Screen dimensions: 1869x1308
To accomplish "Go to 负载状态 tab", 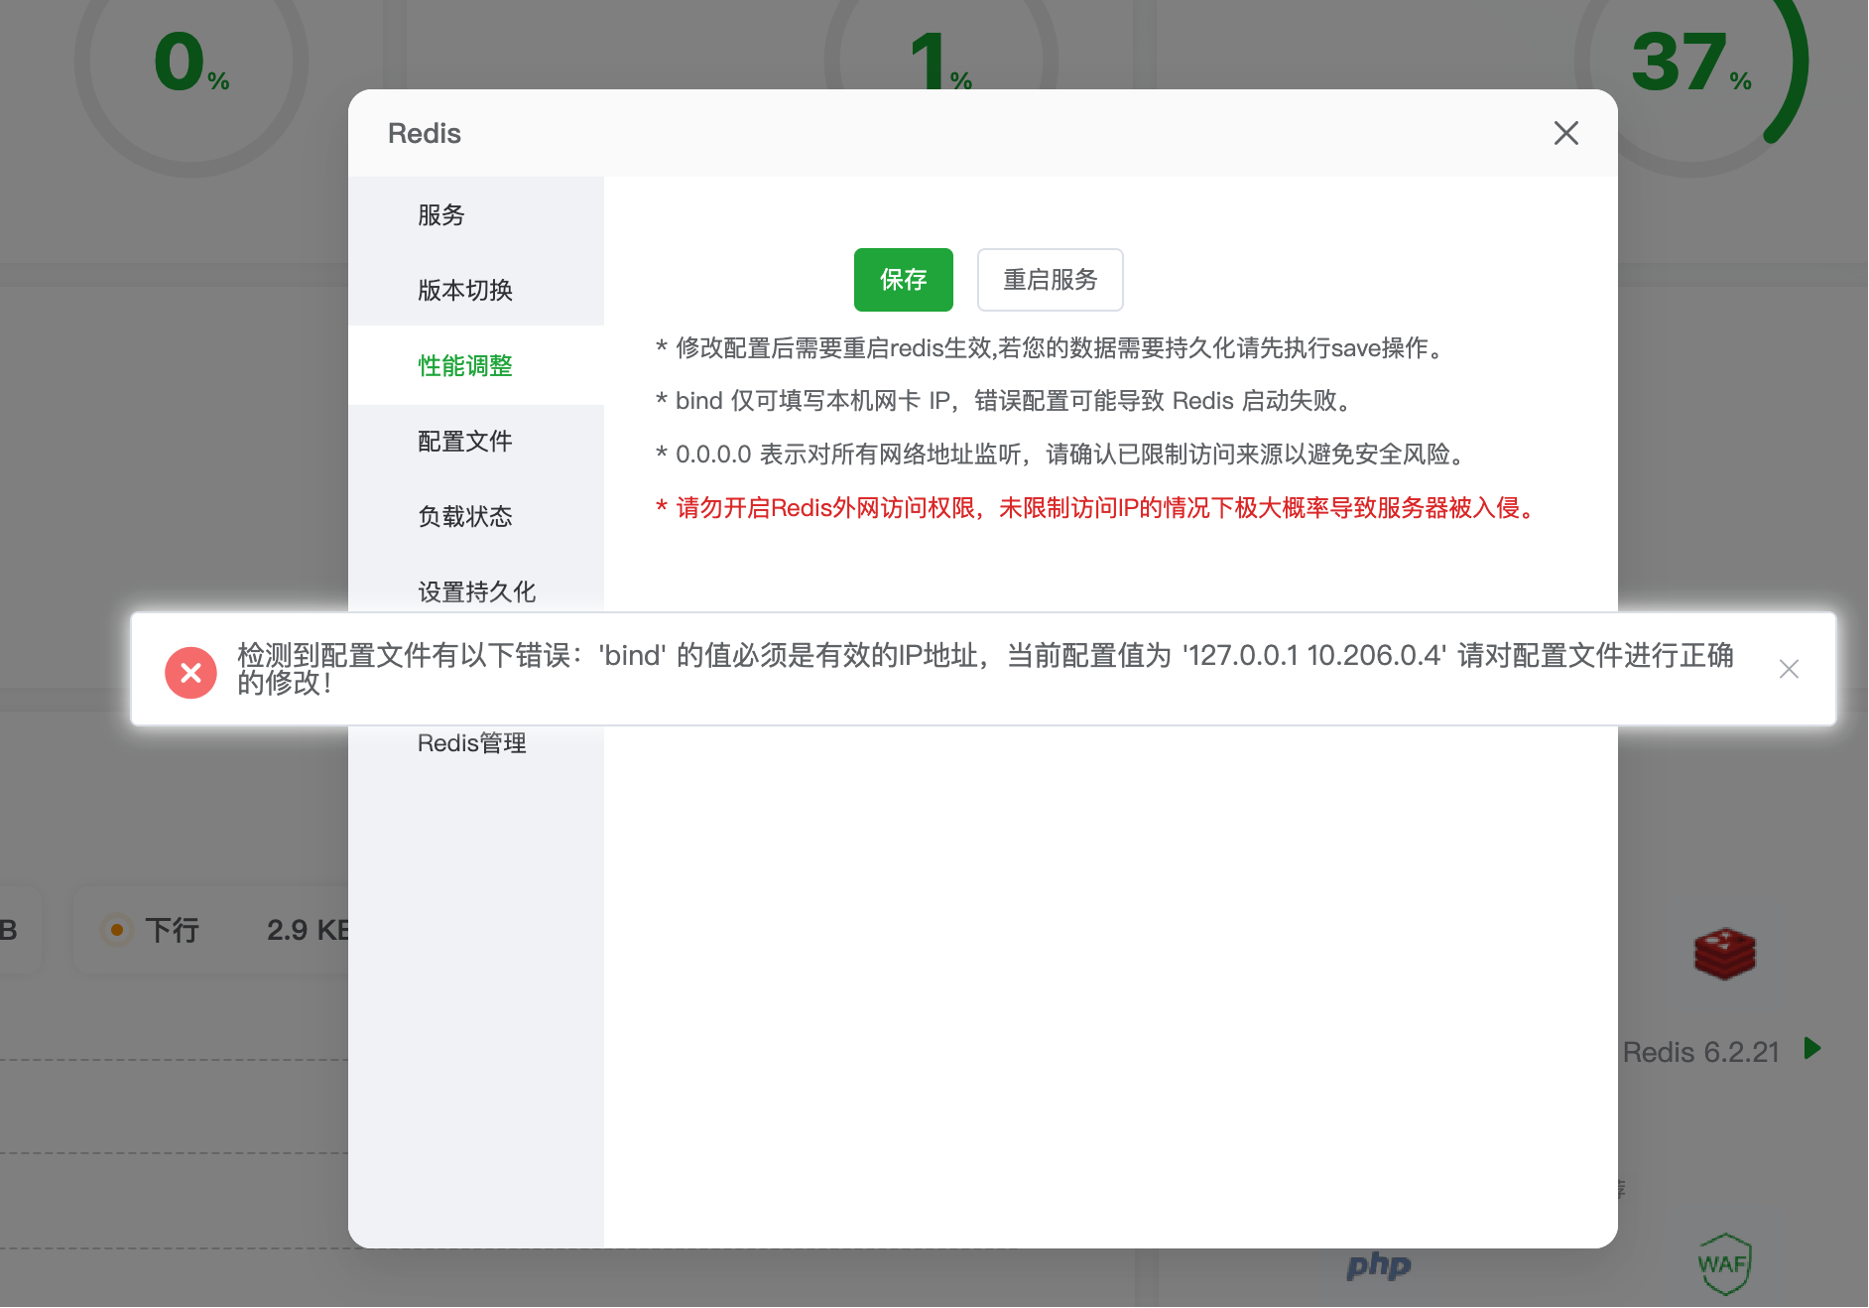I will pos(476,516).
